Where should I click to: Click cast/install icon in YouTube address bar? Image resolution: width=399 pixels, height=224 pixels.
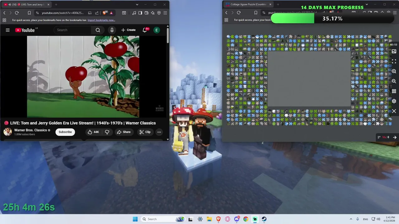(90, 13)
